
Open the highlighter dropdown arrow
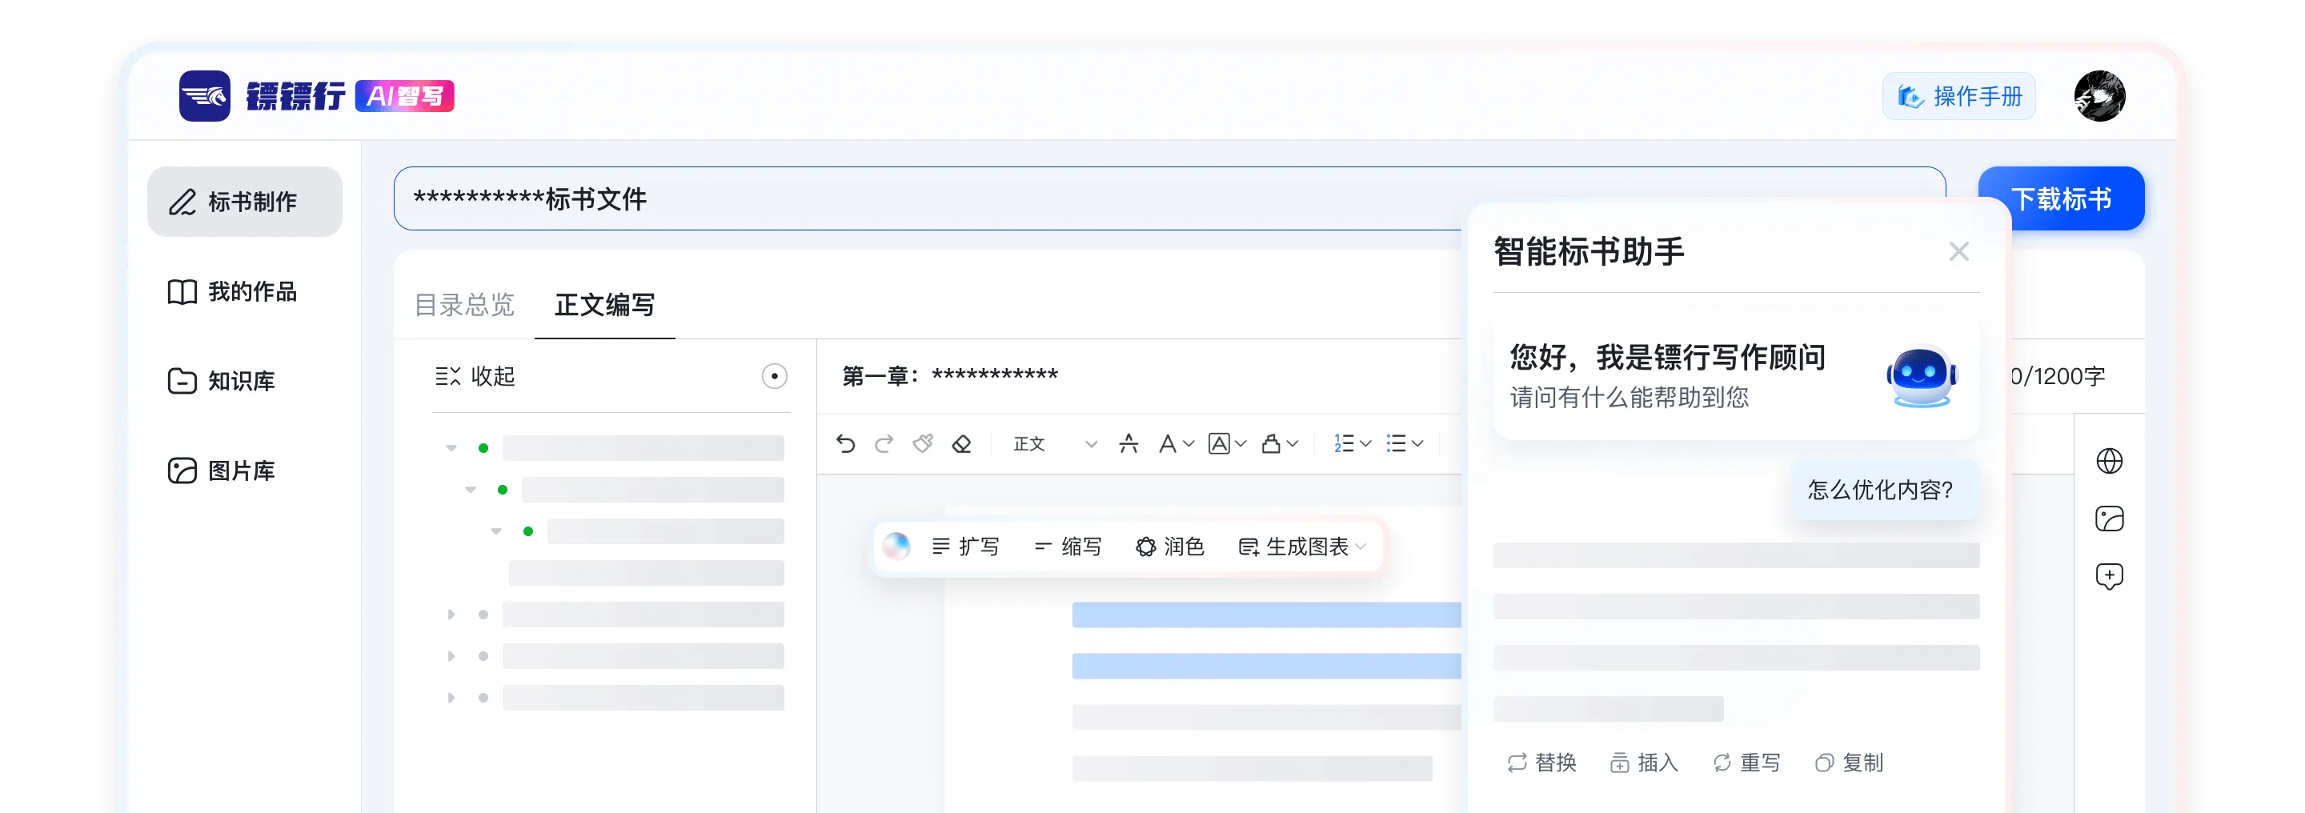click(1292, 443)
